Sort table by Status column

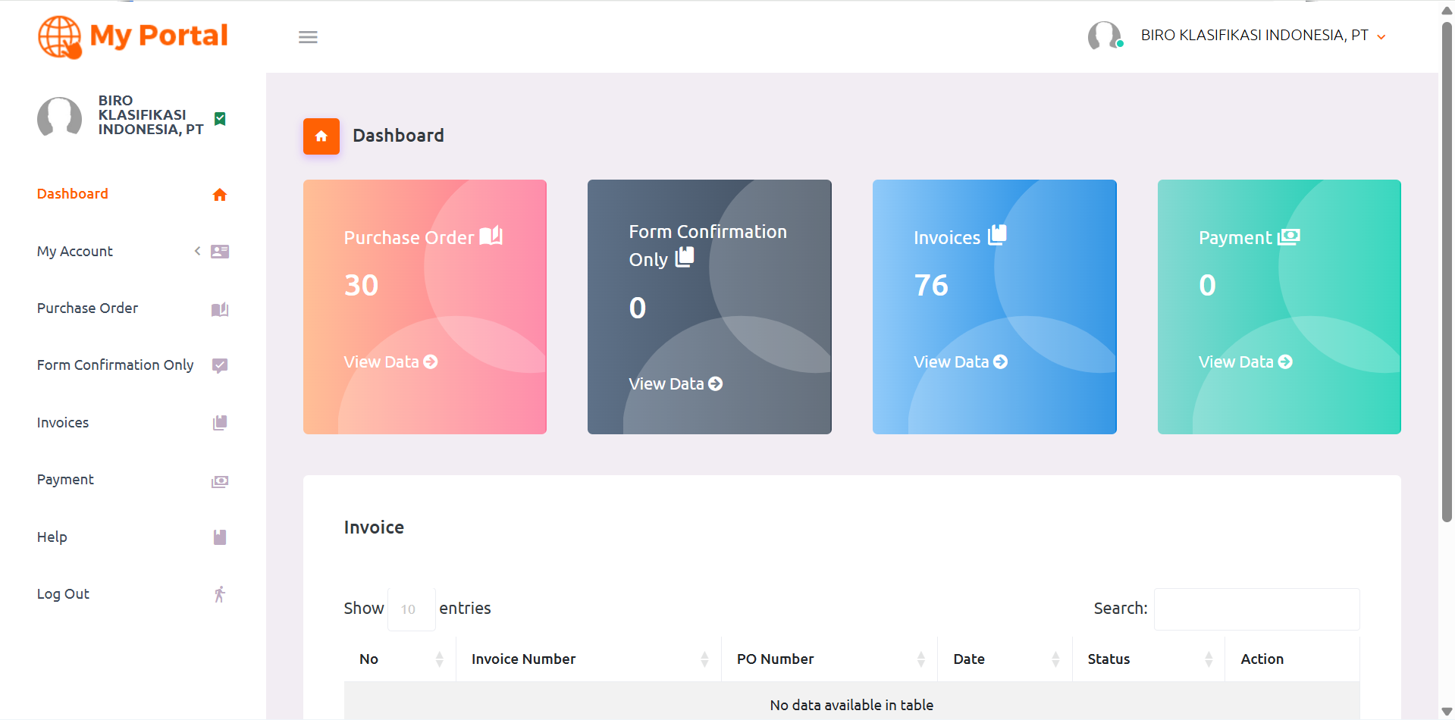coord(1149,659)
